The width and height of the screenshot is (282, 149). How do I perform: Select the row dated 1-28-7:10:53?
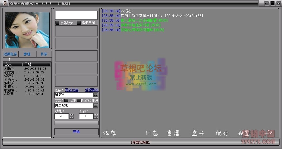click(27, 86)
